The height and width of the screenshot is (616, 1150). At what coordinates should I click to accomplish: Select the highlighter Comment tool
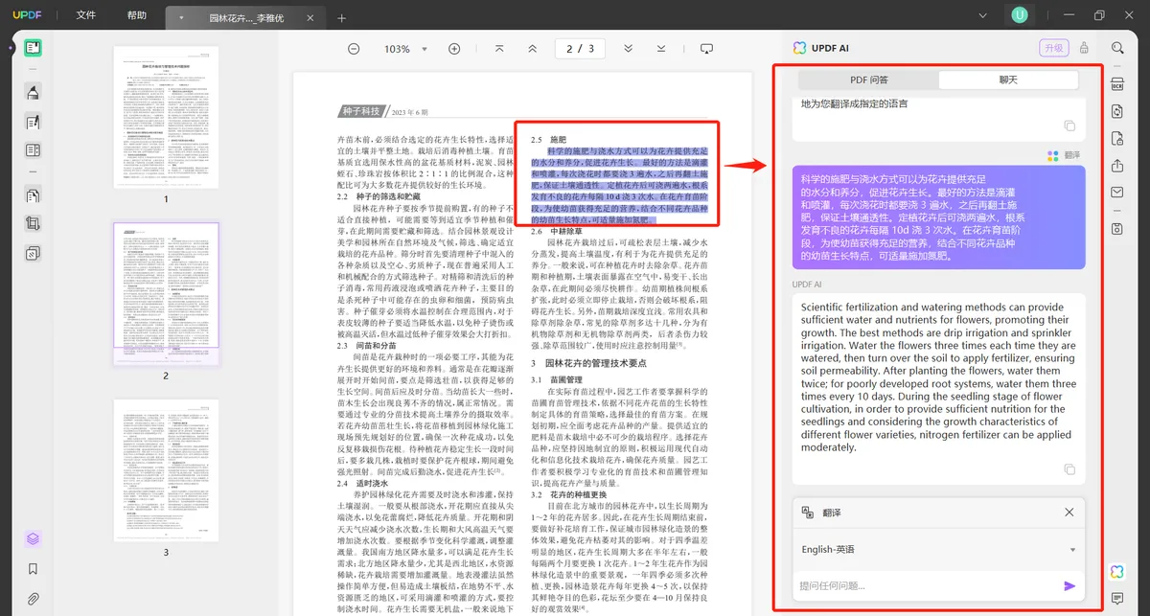pos(33,92)
